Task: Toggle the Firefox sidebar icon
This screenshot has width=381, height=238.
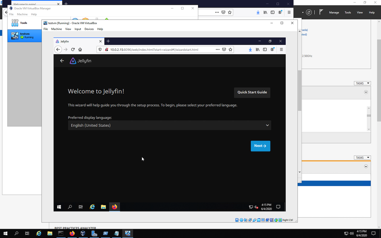Action: click(264, 49)
